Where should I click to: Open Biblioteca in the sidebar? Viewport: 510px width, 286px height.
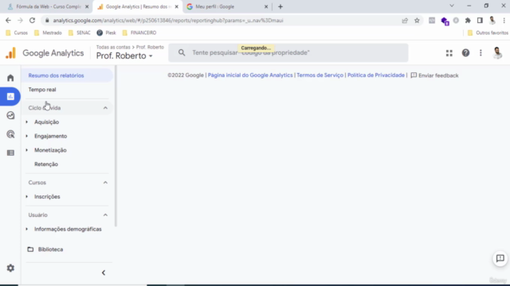(50, 249)
